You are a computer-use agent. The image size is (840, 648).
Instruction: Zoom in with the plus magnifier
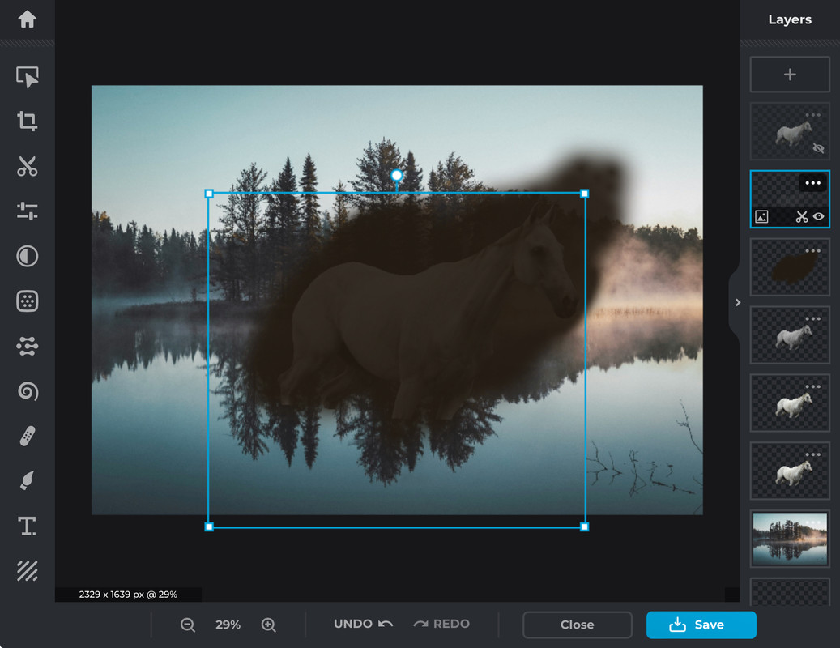268,625
